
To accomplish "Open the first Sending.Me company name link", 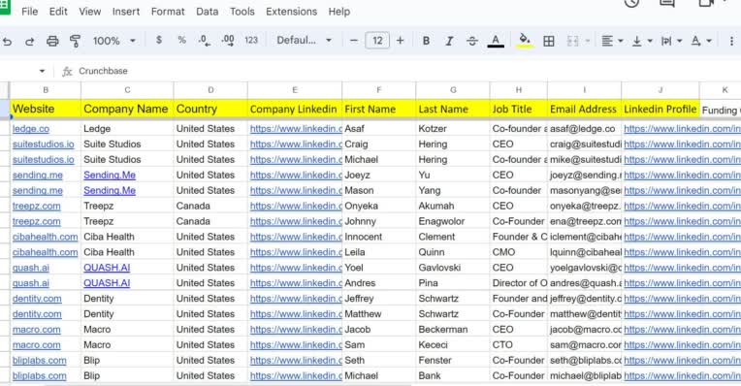I will coord(110,175).
